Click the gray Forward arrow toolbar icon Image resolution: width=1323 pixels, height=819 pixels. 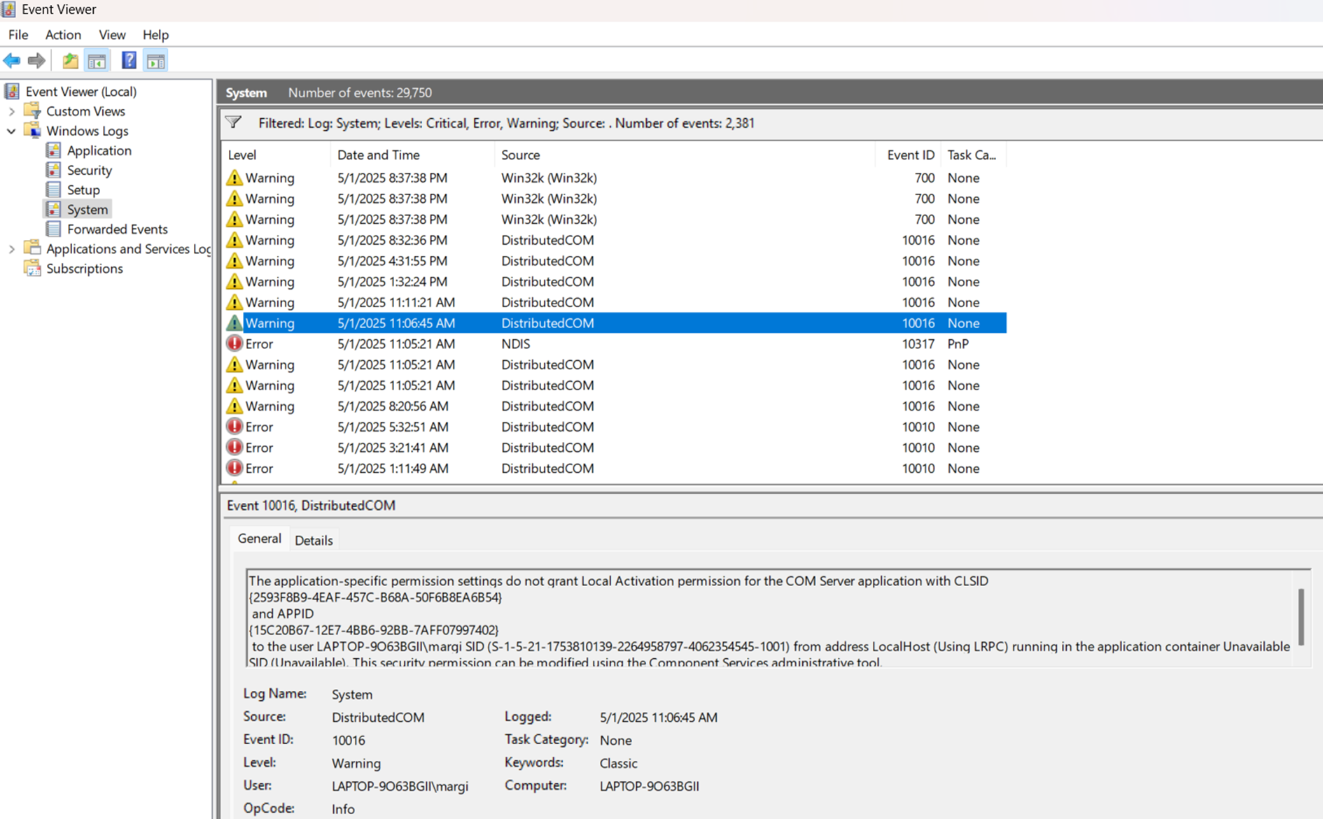click(36, 61)
